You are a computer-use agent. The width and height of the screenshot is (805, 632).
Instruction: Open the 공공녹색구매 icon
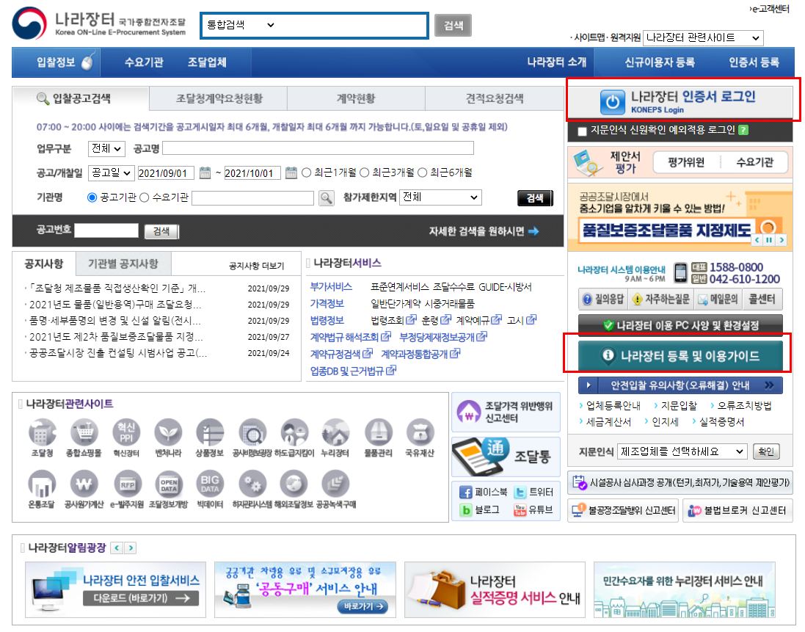pos(336,484)
